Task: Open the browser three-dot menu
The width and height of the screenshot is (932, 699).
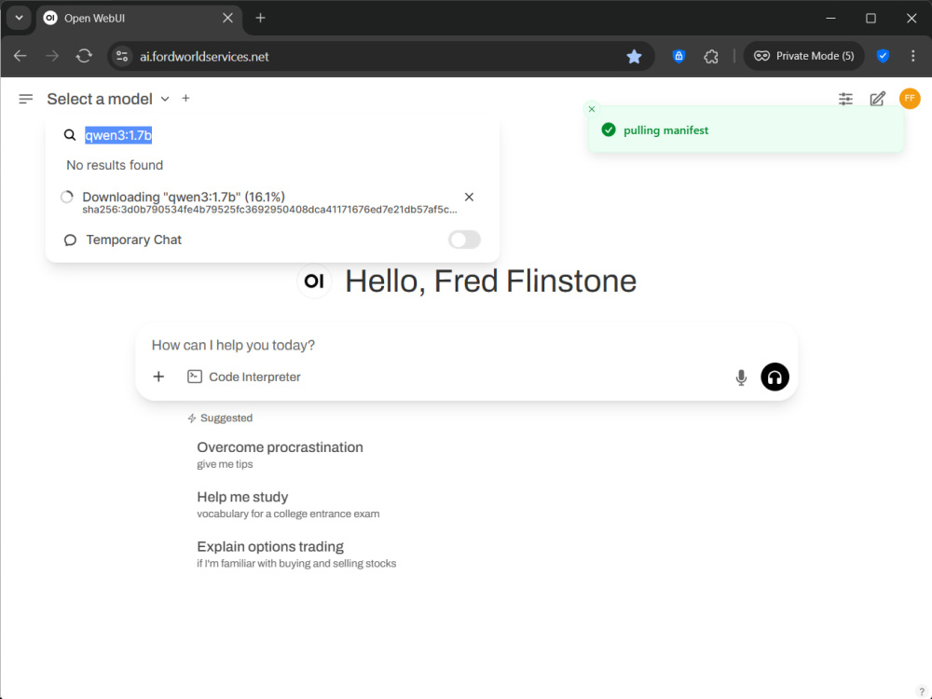Action: (913, 57)
